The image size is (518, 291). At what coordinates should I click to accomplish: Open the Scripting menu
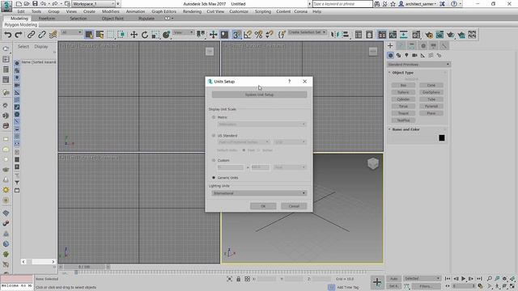coord(263,11)
